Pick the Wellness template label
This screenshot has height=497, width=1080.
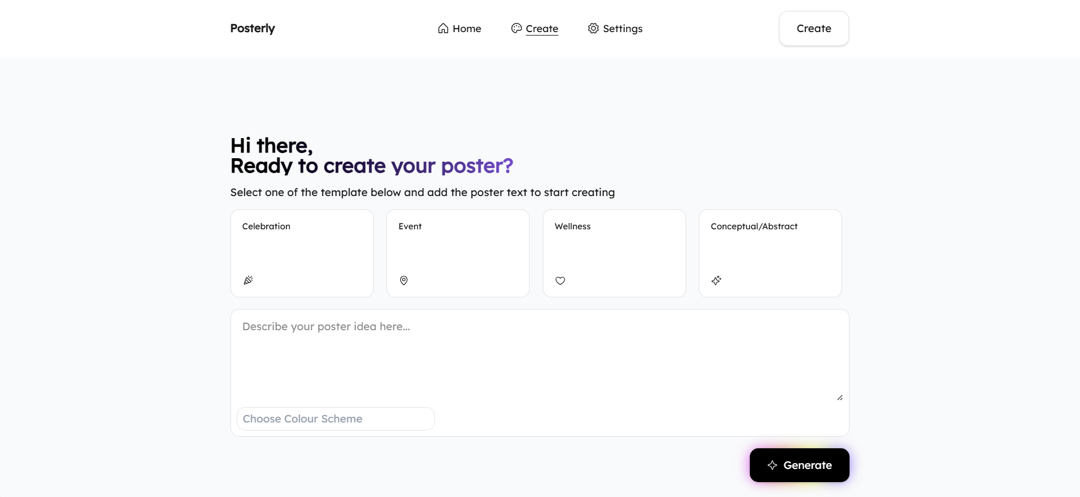573,226
